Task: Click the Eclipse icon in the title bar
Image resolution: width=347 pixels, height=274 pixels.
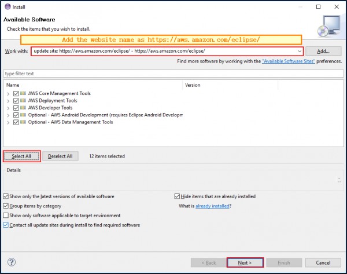Action: click(x=8, y=6)
